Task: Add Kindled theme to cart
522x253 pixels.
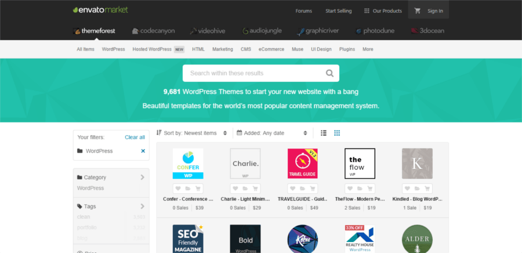Action: pos(427,189)
